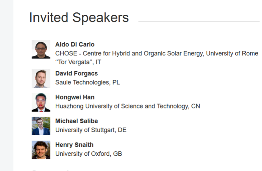Click the Invited Speakers heading
The width and height of the screenshot is (262, 171).
point(79,18)
